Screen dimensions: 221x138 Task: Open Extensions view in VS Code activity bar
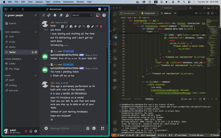pyautogui.click(x=115, y=36)
